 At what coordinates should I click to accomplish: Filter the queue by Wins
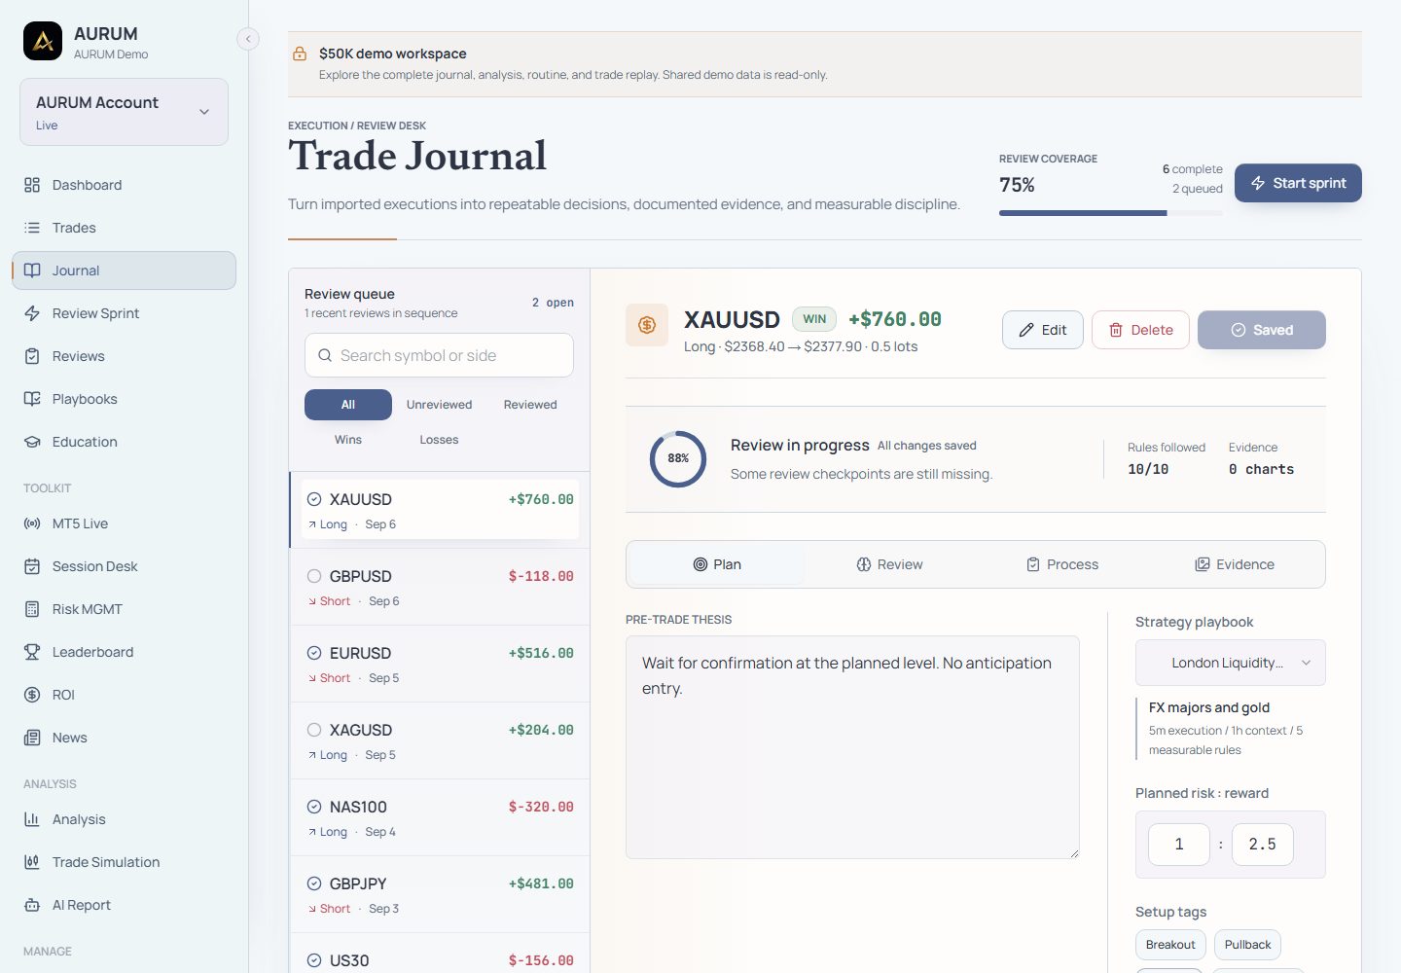[x=348, y=440]
